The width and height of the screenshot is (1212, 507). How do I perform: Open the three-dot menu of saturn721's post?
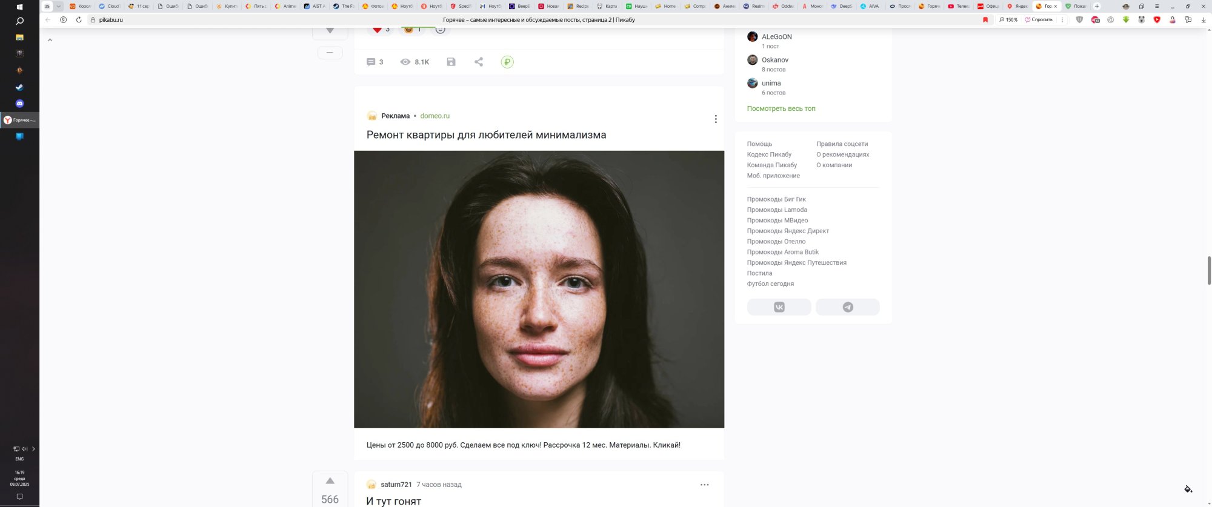[x=704, y=485]
